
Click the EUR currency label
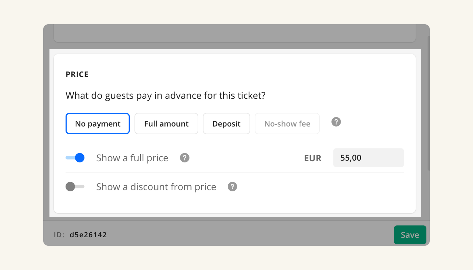[x=313, y=158]
